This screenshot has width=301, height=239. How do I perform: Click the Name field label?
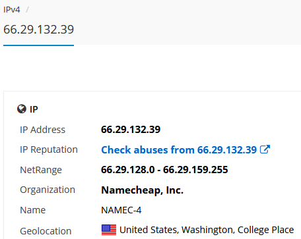tap(33, 210)
